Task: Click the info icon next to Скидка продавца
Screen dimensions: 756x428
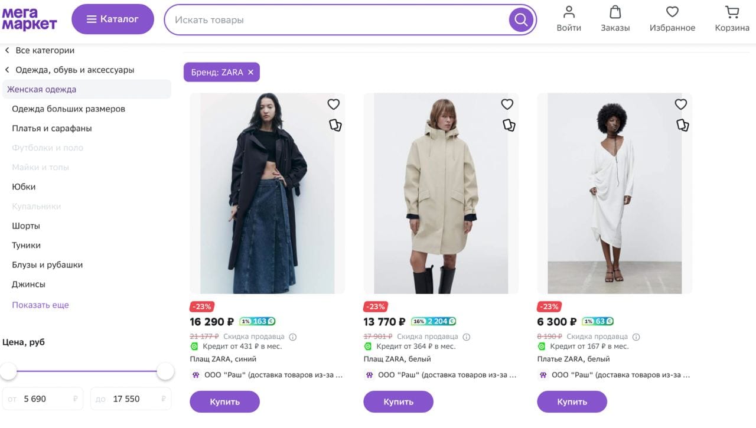Action: tap(294, 336)
